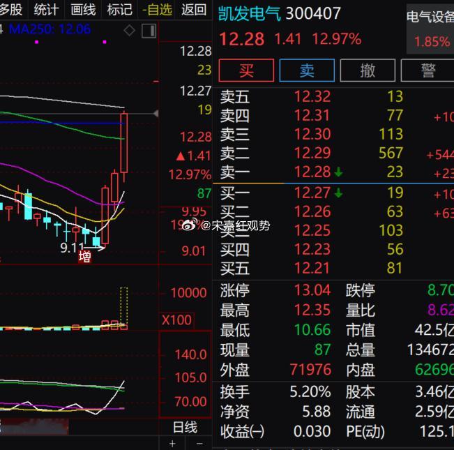The image size is (454, 450).
Task: Open the 标记 menu
Action: pos(119,10)
